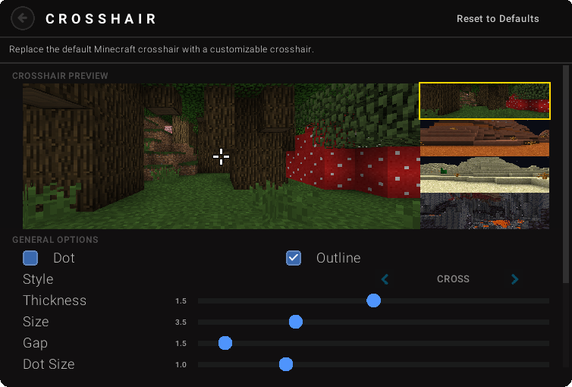572x387 pixels.
Task: Click the Dot Size label
Action: click(49, 364)
